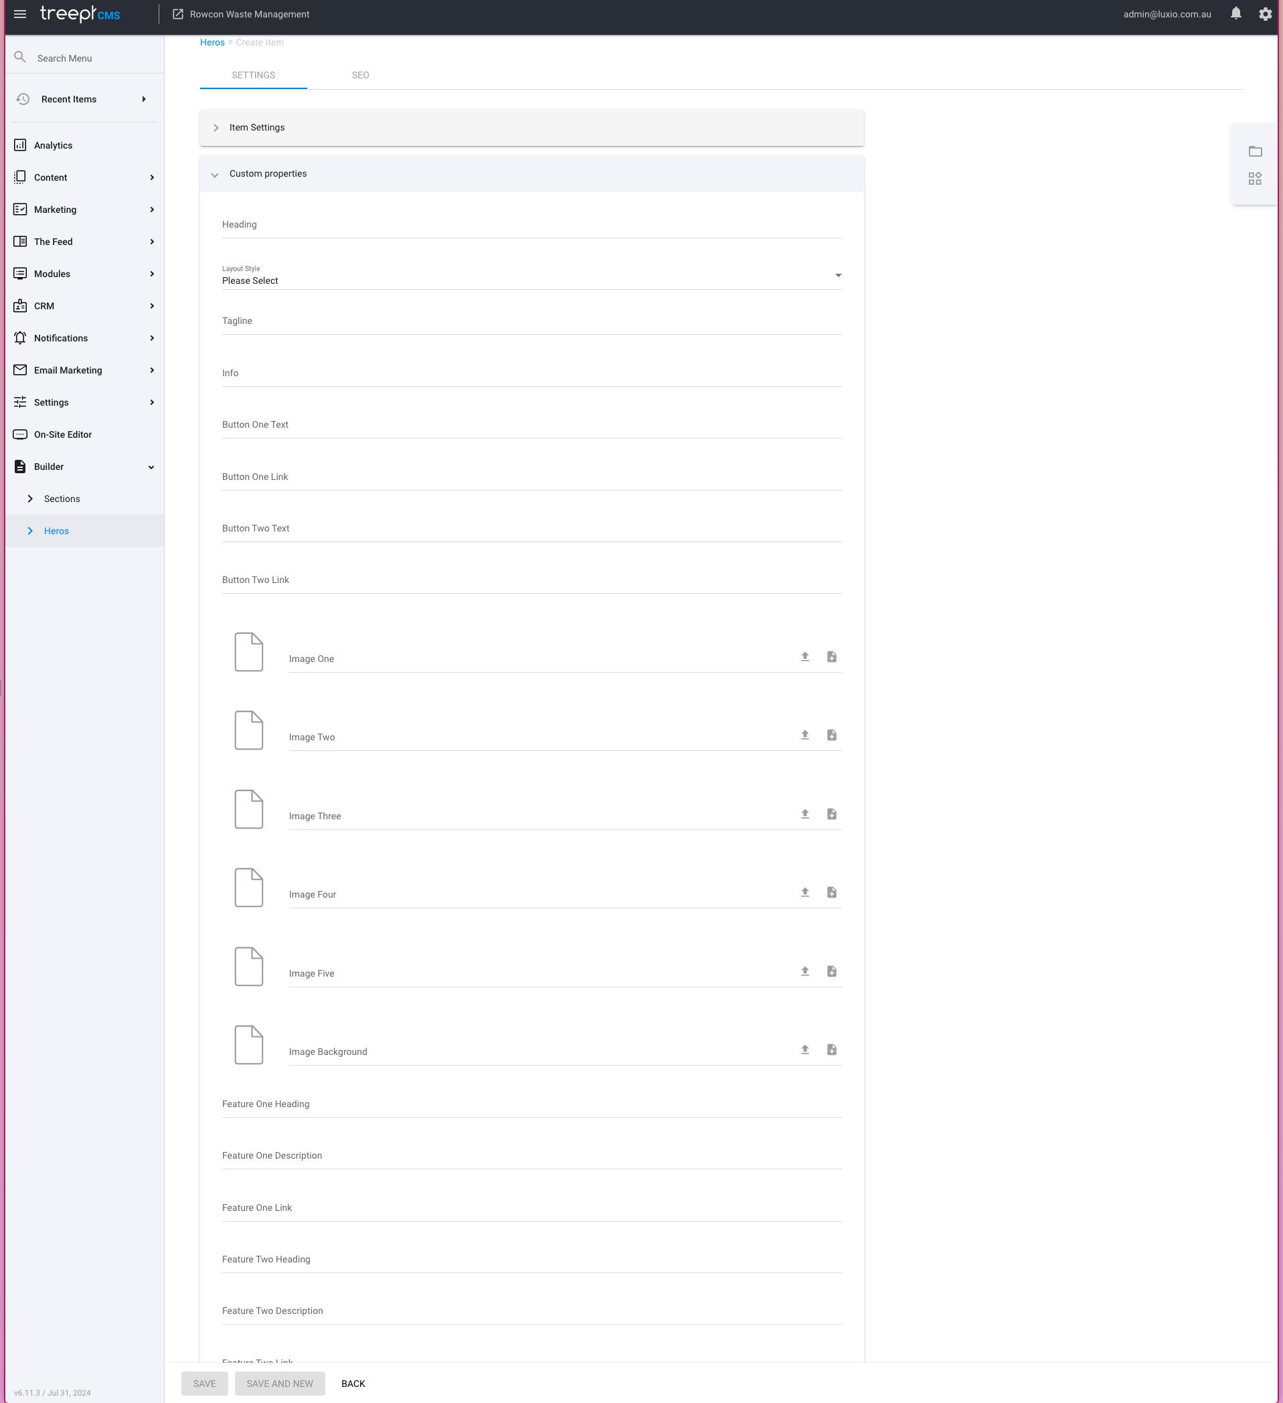The height and width of the screenshot is (1403, 1283).
Task: Focus the Feature One Link field
Action: 531,1208
